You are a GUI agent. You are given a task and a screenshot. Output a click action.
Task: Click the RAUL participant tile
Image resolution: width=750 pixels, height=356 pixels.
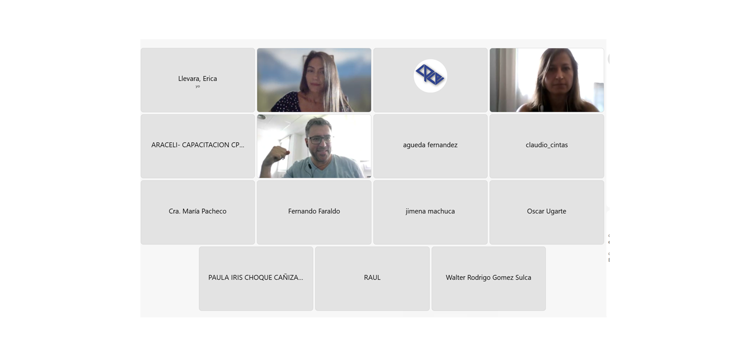(x=372, y=279)
